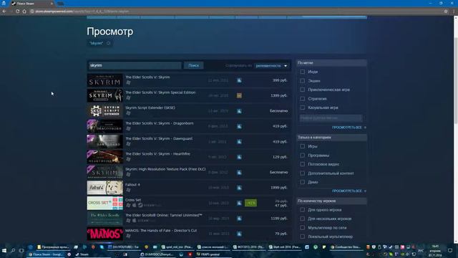Click review score icon for Skyrim - Dawnguard

click(x=239, y=142)
